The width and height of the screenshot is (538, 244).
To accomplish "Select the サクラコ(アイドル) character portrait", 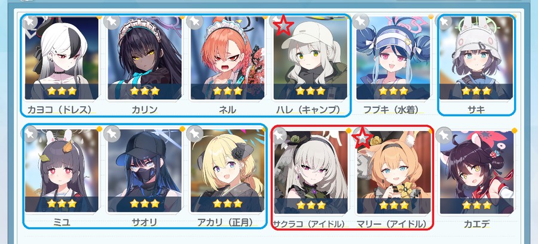I will pyautogui.click(x=310, y=172).
